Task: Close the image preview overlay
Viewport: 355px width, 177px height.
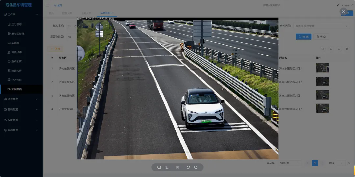Action: pyautogui.click(x=343, y=11)
